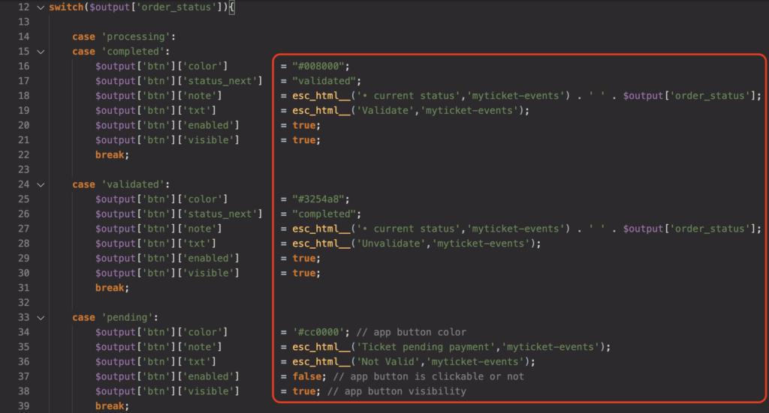Click $output['btn']['txt'] on line 28

point(155,244)
